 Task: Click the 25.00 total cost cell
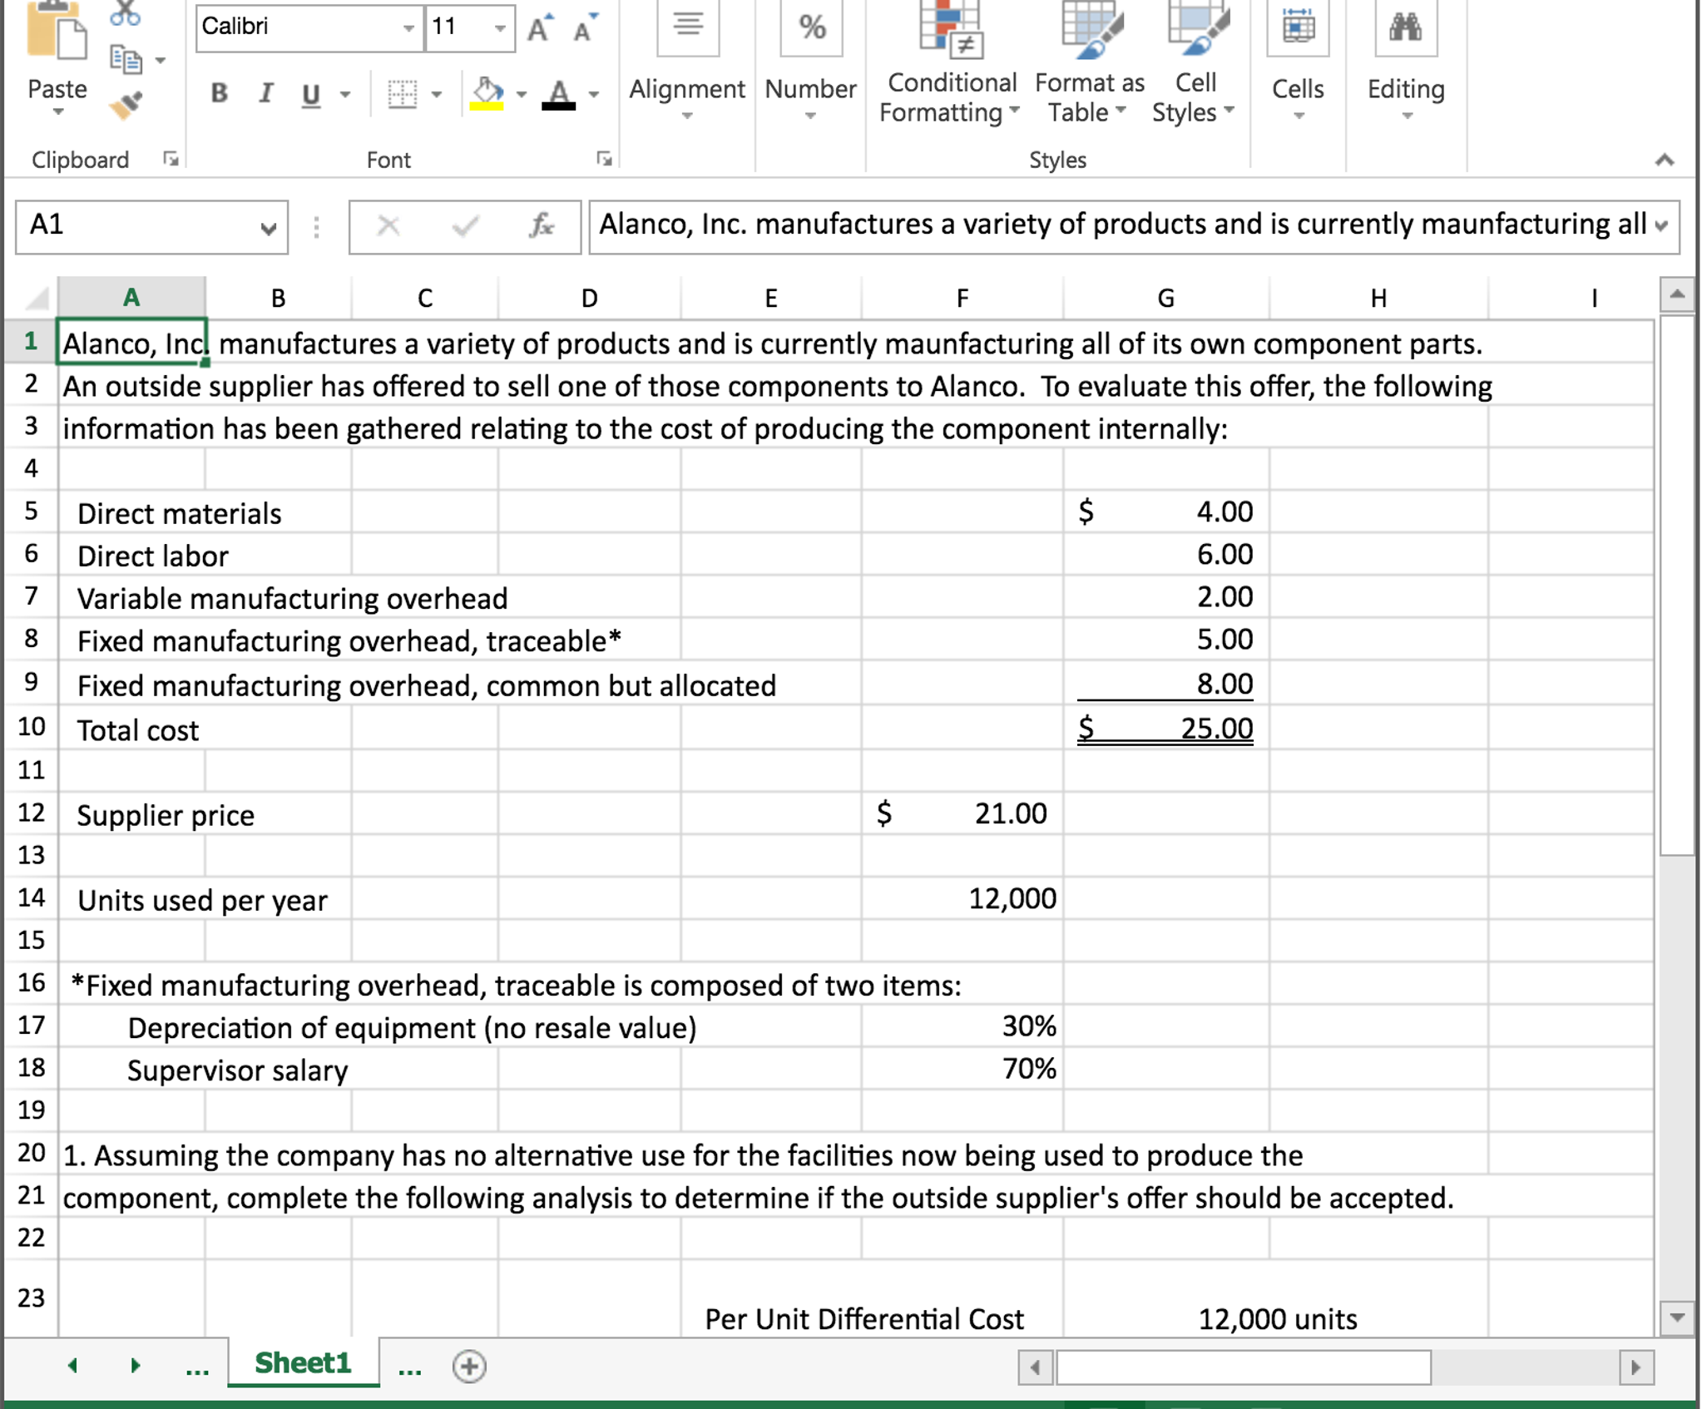coord(1165,728)
